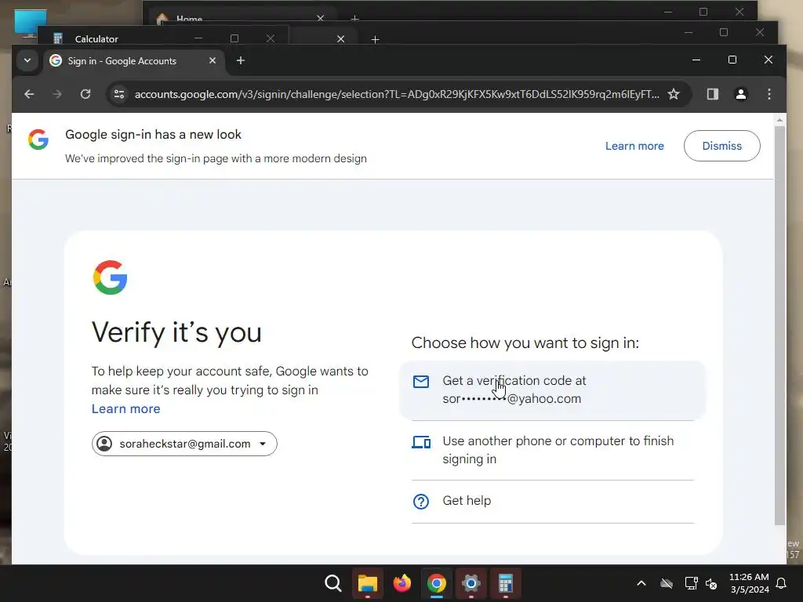
Task: Open Chrome three-dot menu
Action: 768,94
